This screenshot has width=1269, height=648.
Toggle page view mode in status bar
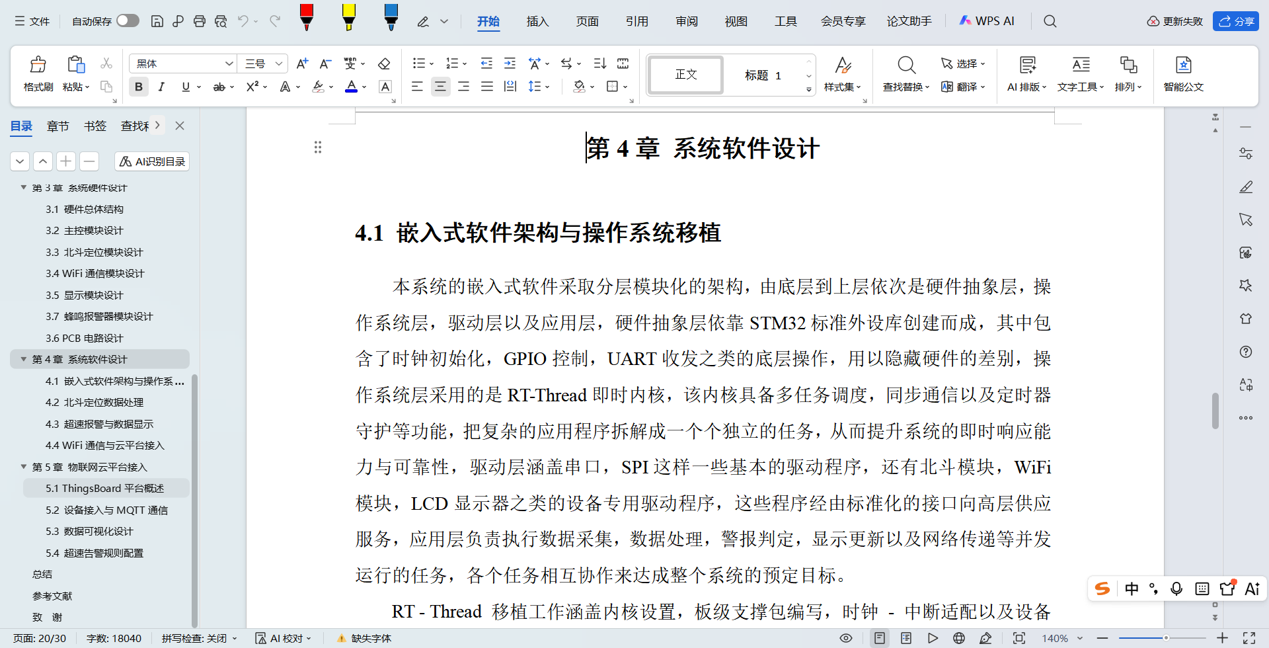880,638
